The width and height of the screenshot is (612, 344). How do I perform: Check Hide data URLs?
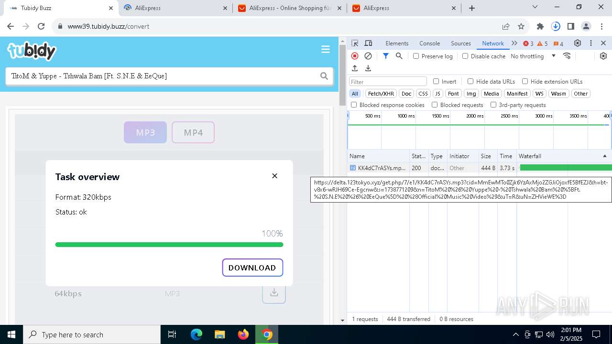tap(470, 81)
